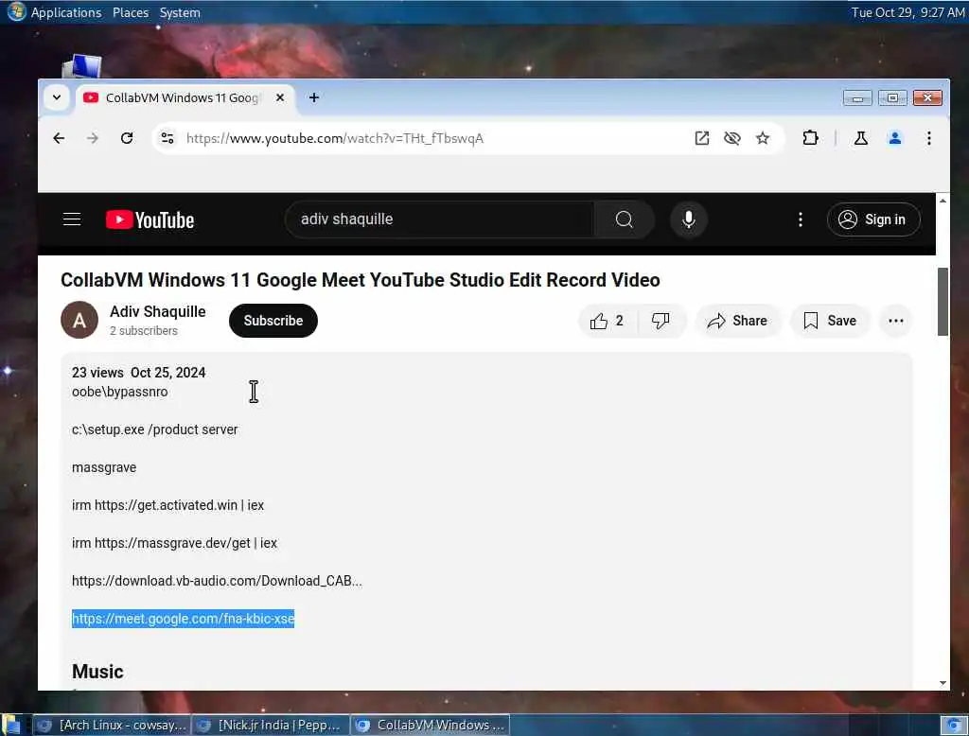Click the video title heading text

pyautogui.click(x=361, y=280)
